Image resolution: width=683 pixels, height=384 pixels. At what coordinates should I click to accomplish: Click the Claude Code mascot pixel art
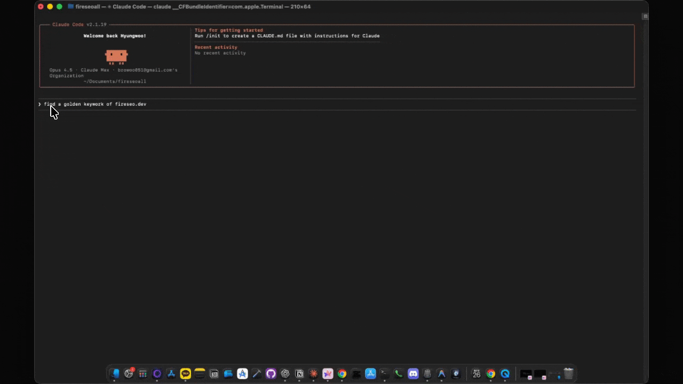pos(116,56)
